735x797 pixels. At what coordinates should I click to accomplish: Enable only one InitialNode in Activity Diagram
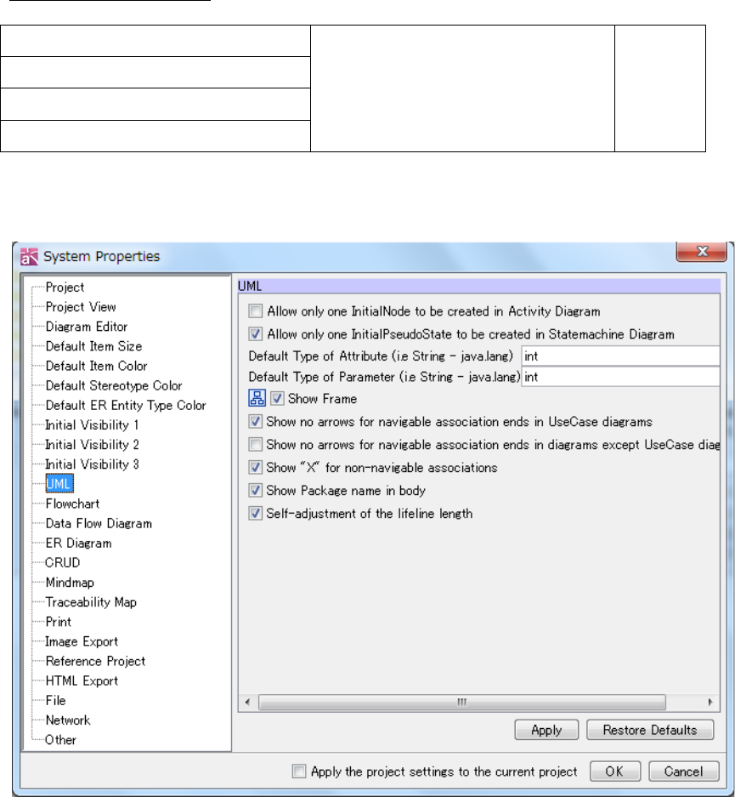tap(255, 311)
